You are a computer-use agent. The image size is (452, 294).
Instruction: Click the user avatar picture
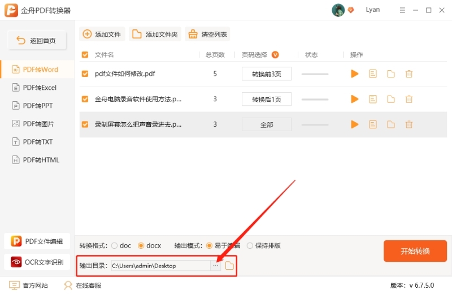(x=338, y=10)
